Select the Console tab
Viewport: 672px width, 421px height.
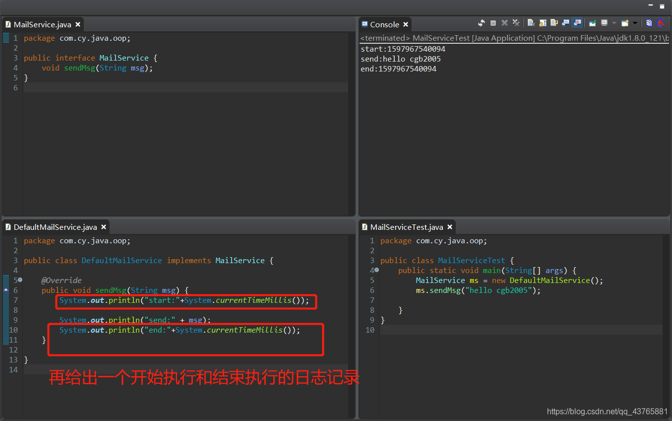[x=384, y=24]
